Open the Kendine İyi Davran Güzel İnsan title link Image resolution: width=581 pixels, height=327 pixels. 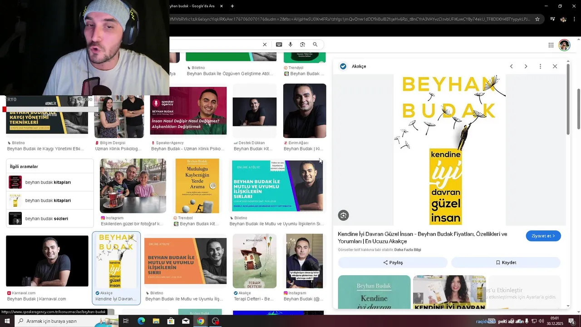422,238
